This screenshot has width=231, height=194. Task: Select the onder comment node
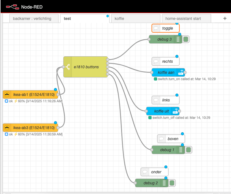154,172
